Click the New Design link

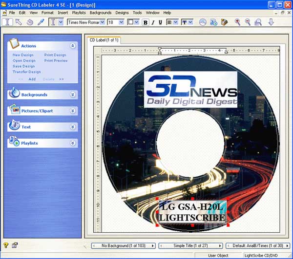click(x=23, y=55)
